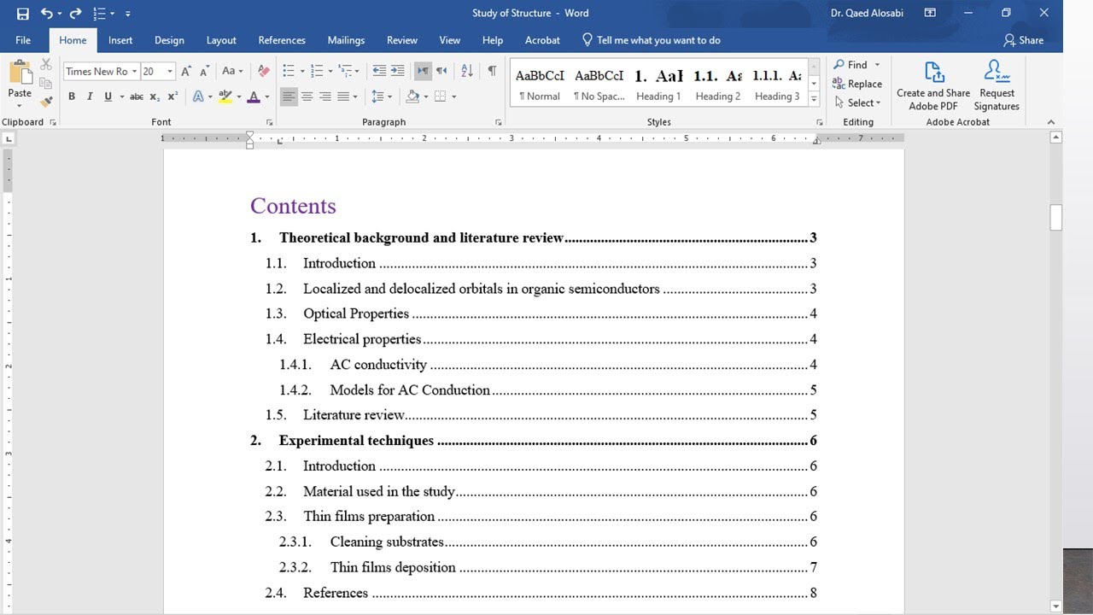
Task: Increase font size with grow font icon
Action: tap(186, 71)
